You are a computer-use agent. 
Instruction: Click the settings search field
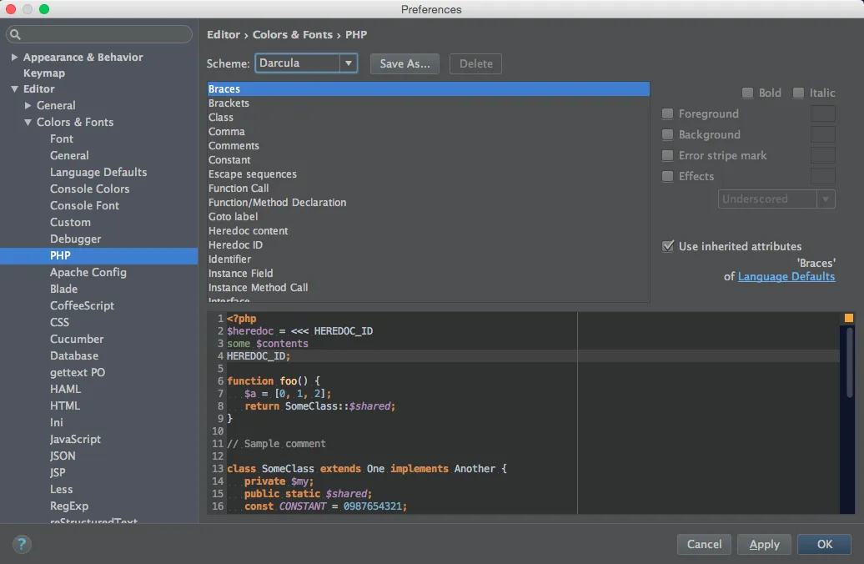pyautogui.click(x=99, y=34)
